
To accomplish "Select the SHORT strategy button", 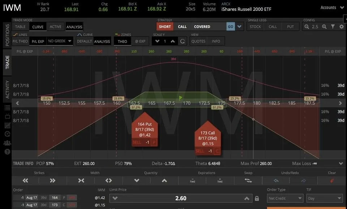I will 165,27.
